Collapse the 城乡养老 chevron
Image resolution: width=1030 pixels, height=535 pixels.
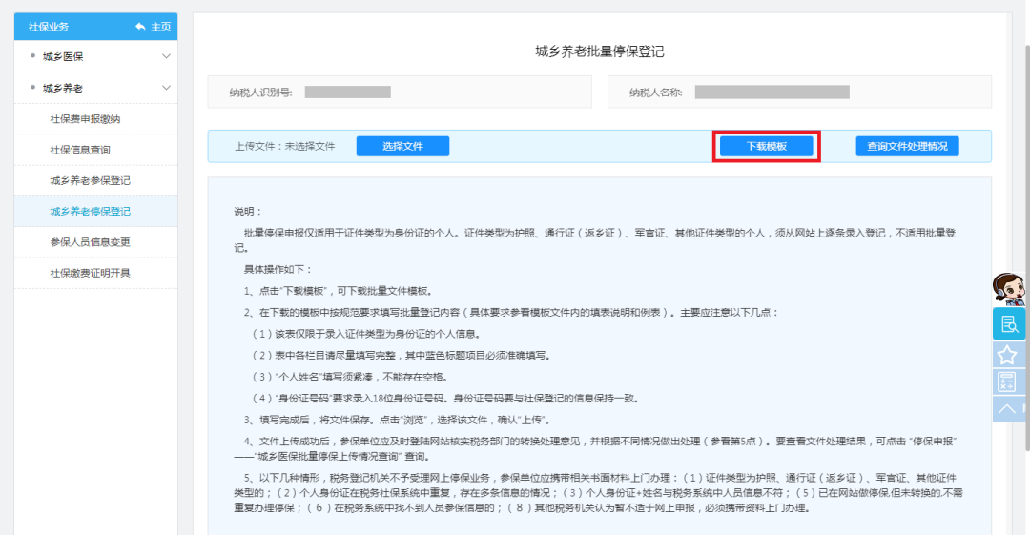pos(167,88)
